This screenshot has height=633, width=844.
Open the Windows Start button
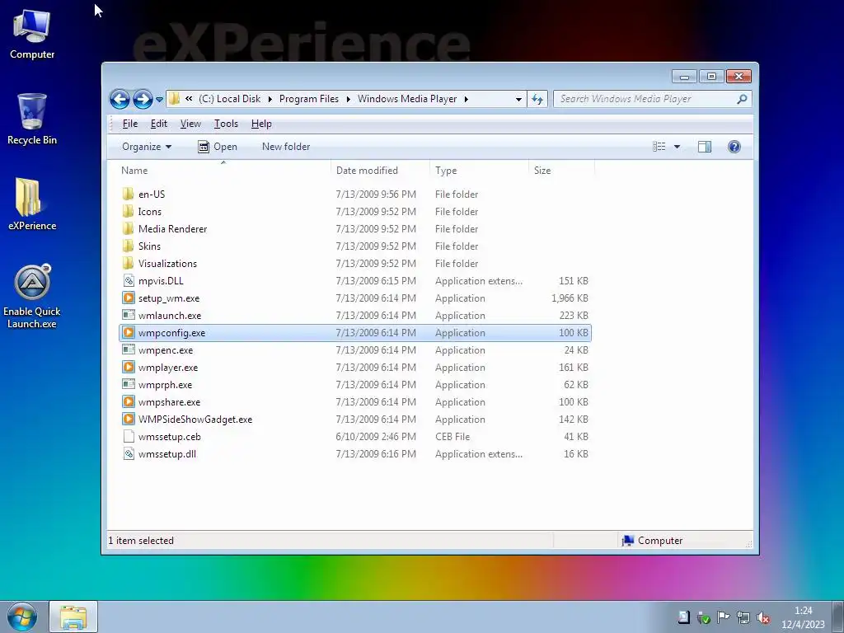(x=22, y=617)
